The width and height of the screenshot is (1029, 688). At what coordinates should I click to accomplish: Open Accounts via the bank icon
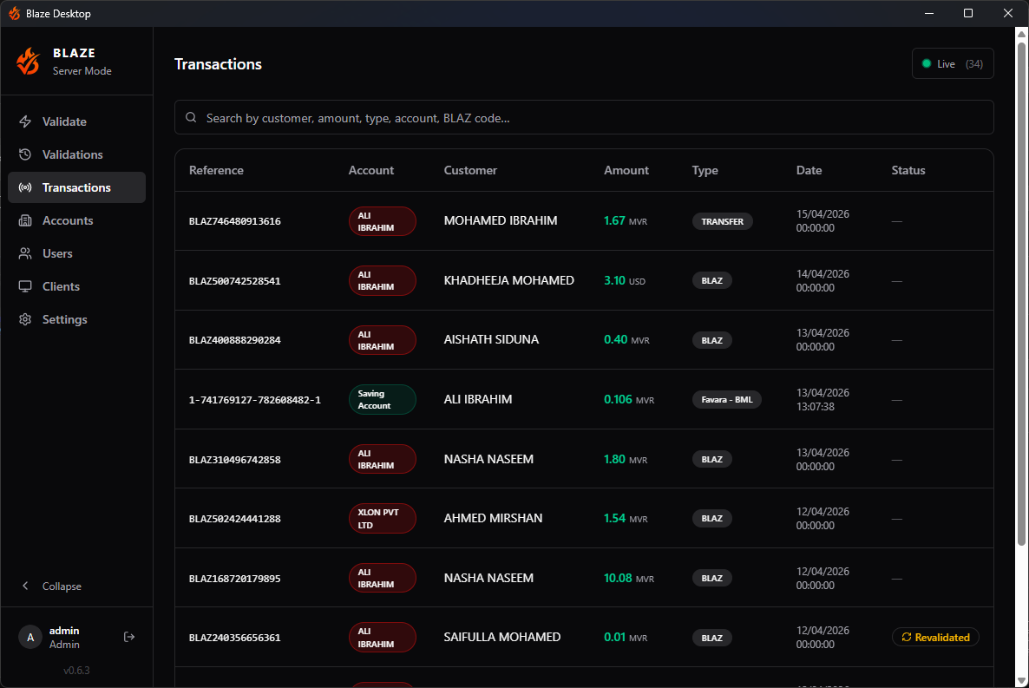(26, 220)
